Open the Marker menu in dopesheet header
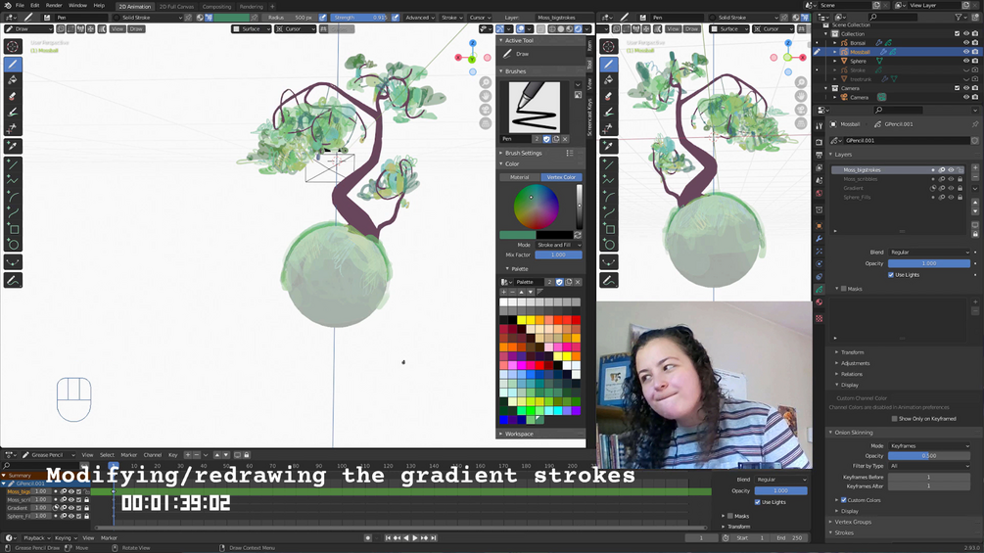Screen dimensions: 984x553 [128, 455]
